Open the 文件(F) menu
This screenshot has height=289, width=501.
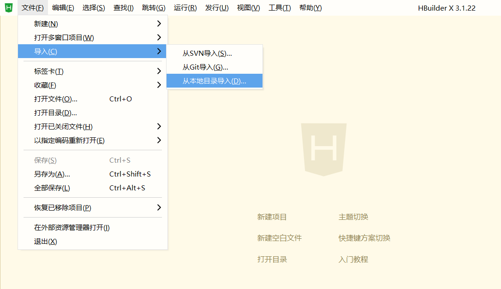33,8
